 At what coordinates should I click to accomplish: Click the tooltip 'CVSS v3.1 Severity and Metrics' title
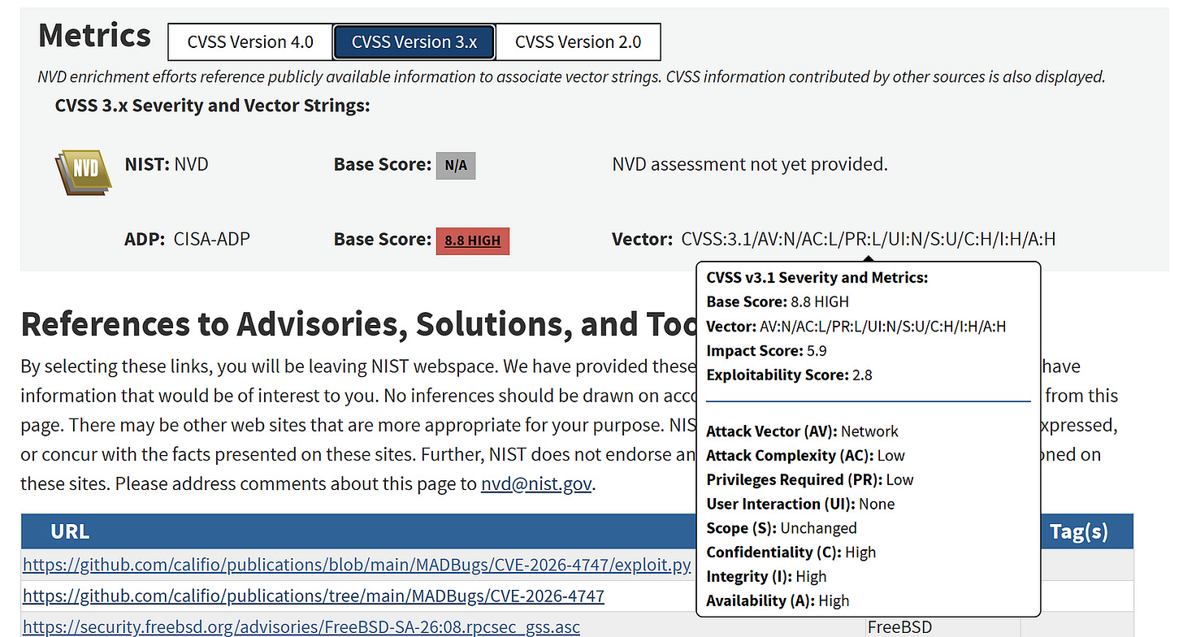tap(817, 278)
